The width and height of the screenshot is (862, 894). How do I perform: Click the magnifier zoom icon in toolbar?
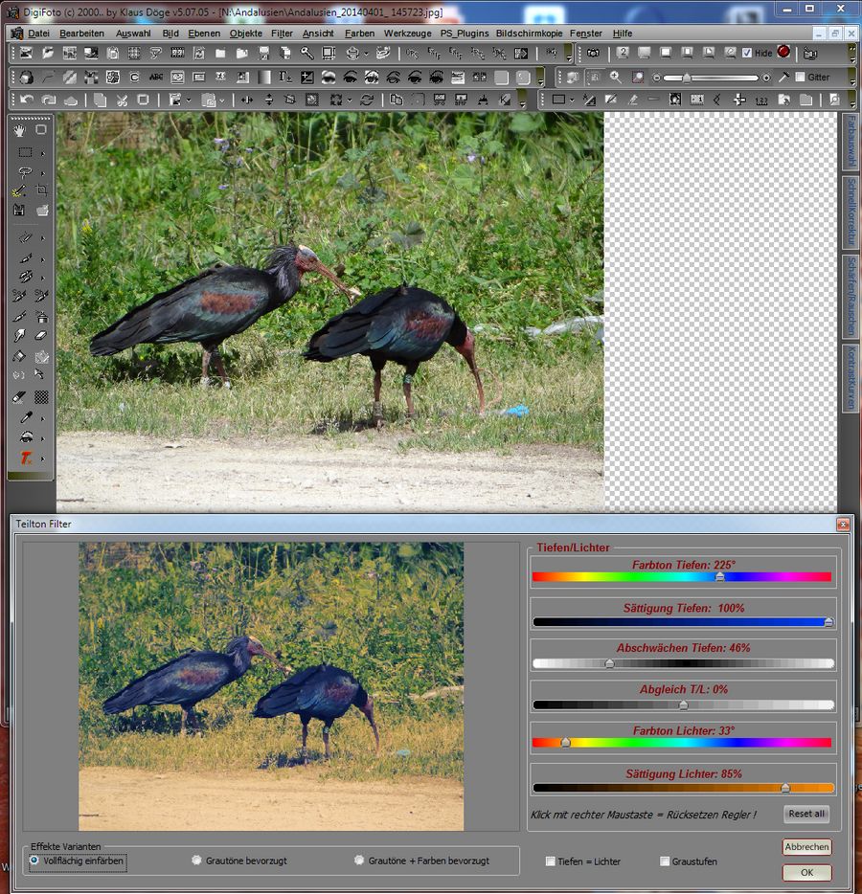click(615, 77)
